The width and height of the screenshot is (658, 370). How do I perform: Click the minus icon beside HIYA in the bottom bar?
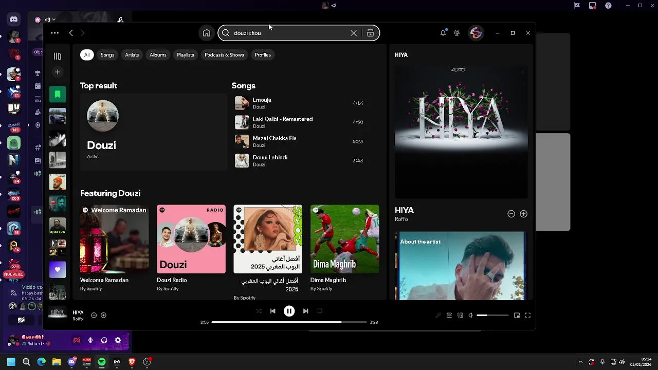94,315
